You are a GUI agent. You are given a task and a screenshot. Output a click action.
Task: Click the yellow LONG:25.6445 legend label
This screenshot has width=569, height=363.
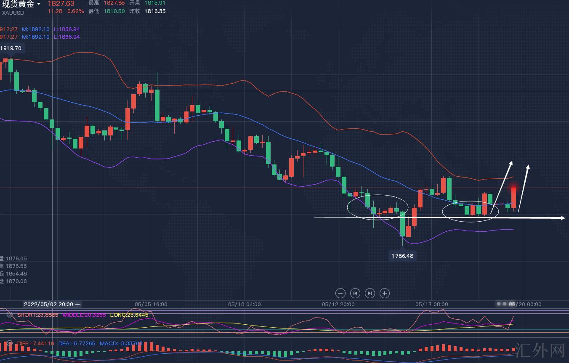tap(129, 315)
